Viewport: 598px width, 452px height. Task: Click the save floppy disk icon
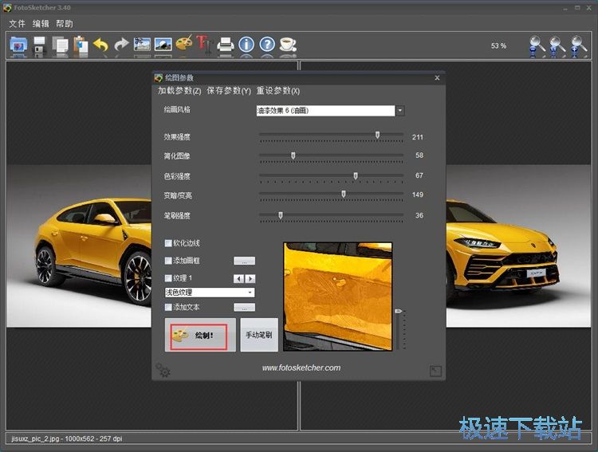(x=39, y=45)
